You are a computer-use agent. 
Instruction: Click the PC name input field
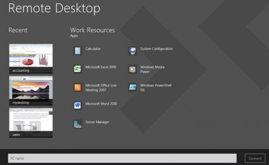click(122, 158)
